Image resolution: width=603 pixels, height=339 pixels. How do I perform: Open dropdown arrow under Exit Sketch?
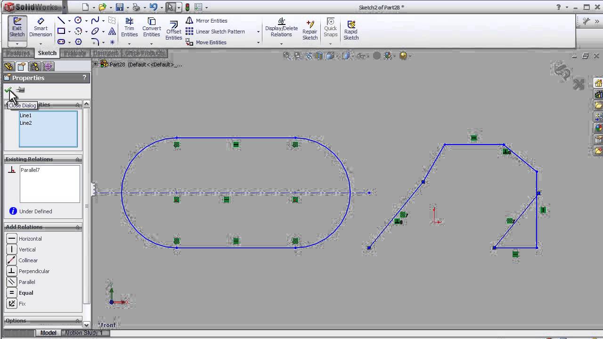[x=17, y=44]
